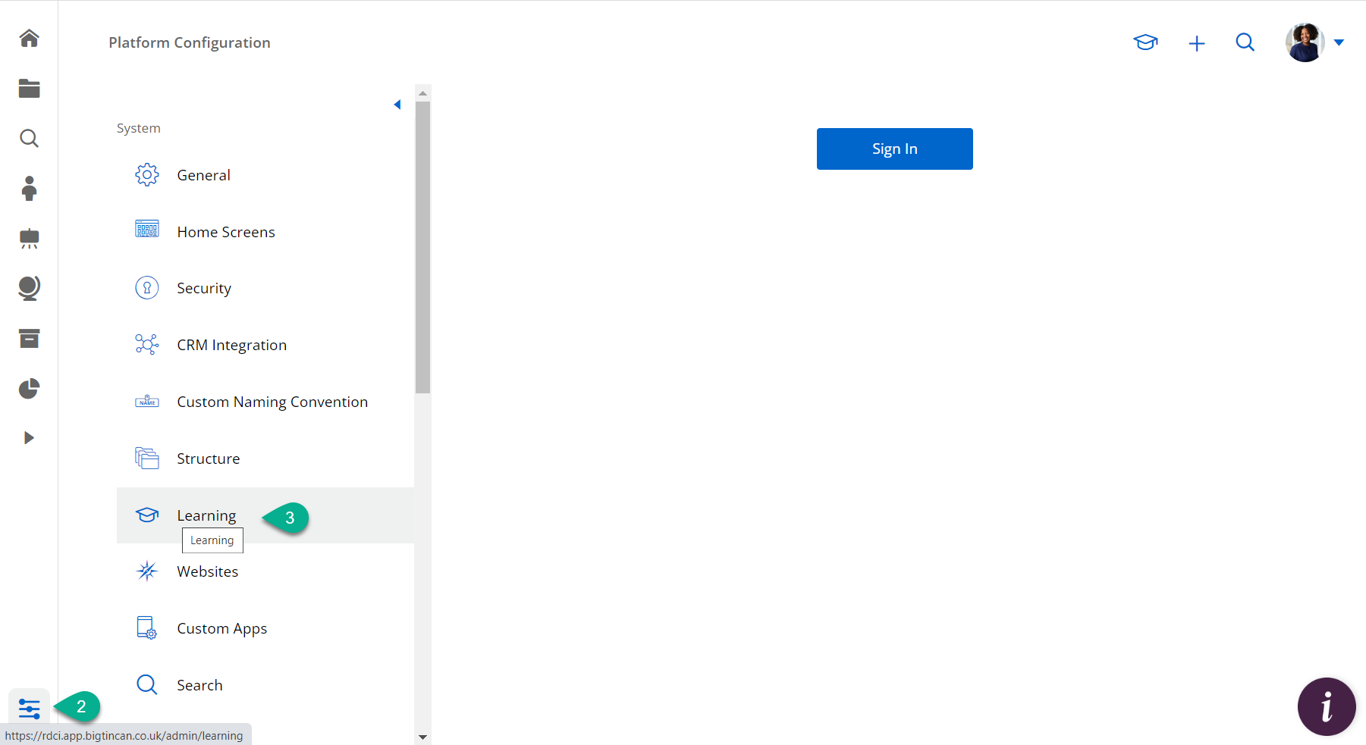Click the Websites compass icon

[147, 571]
